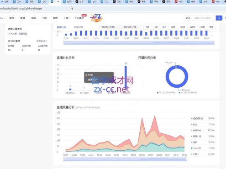Image resolution: width=226 pixels, height=169 pixels.
Task: Open 千川素材 with the New badge
Action: click(x=79, y=18)
